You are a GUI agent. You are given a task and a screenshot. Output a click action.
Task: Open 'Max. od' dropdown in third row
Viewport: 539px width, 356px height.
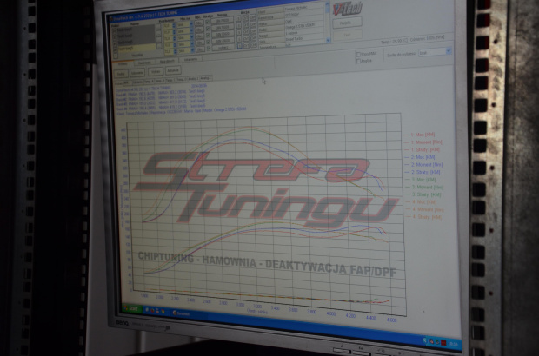191,37
